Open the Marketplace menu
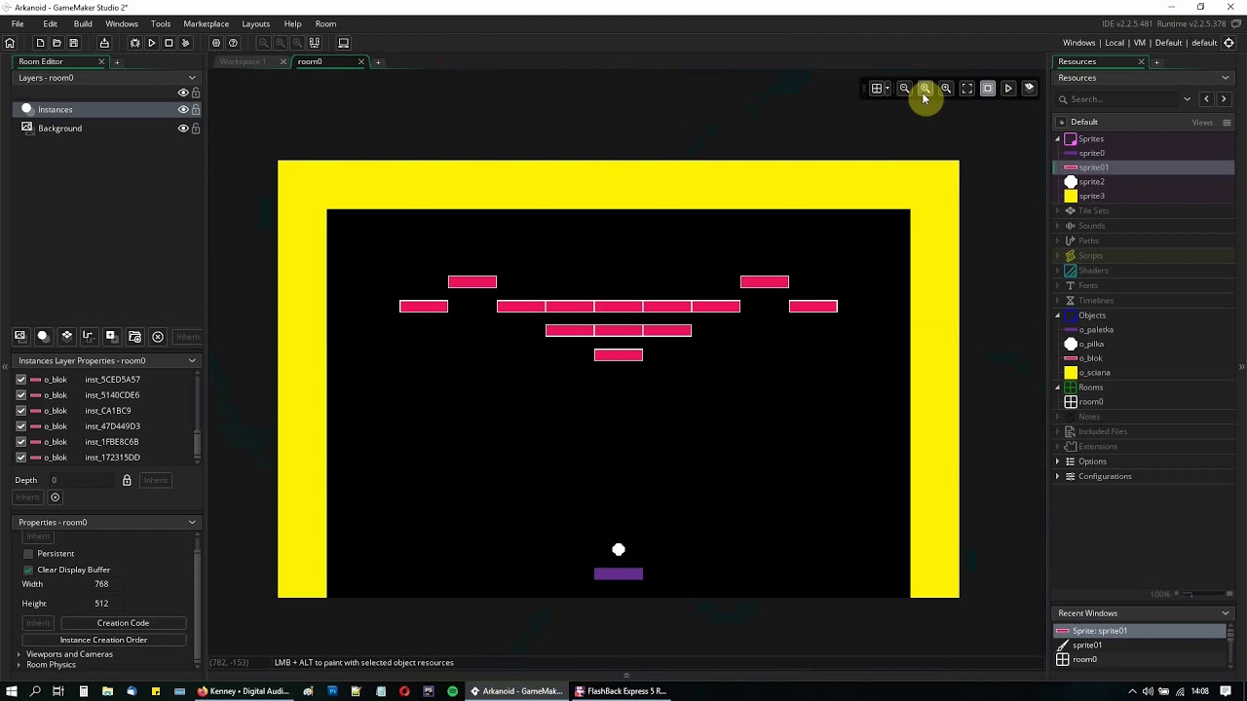1247x701 pixels. pos(206,23)
